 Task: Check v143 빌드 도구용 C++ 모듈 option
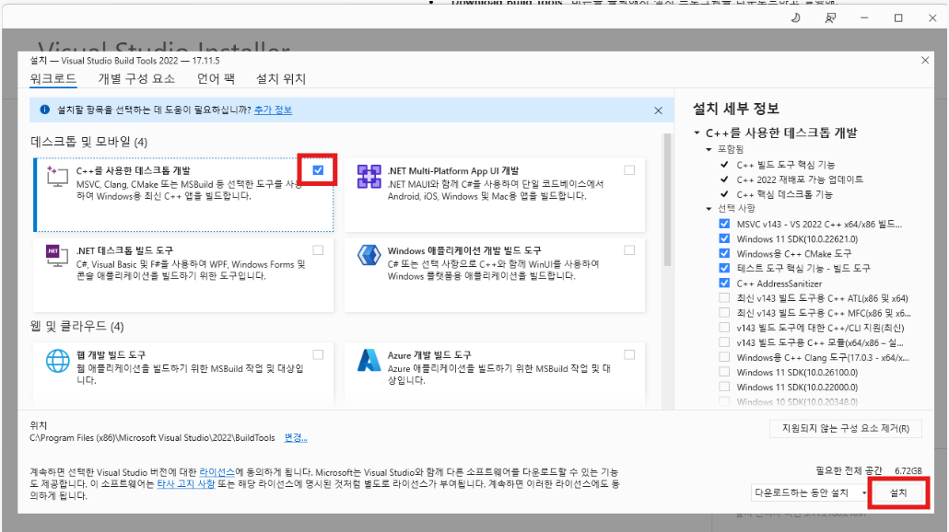pos(724,342)
